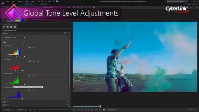This screenshot has width=199, height=112.
Task: Select the red keyframe marker in Green Channel row
Action: pyautogui.click(x=42, y=76)
